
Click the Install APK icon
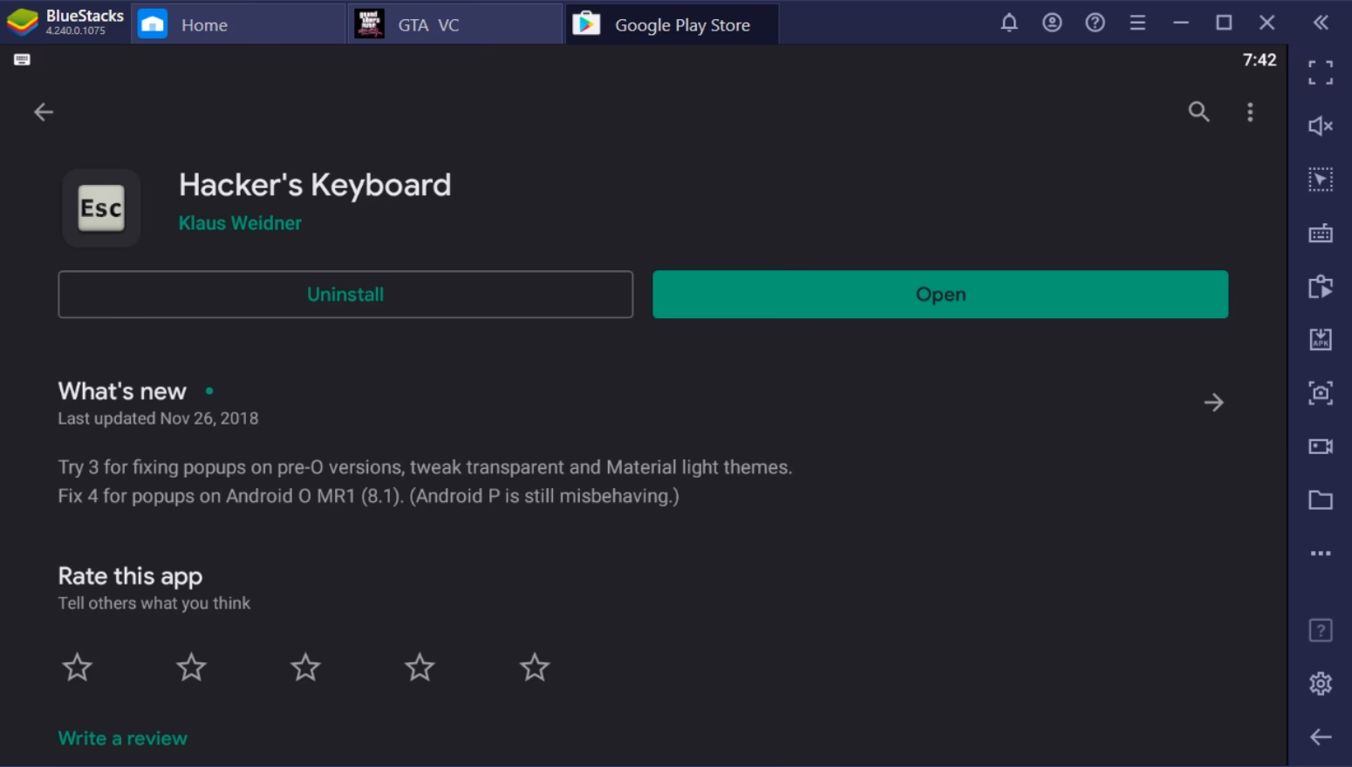click(1320, 339)
